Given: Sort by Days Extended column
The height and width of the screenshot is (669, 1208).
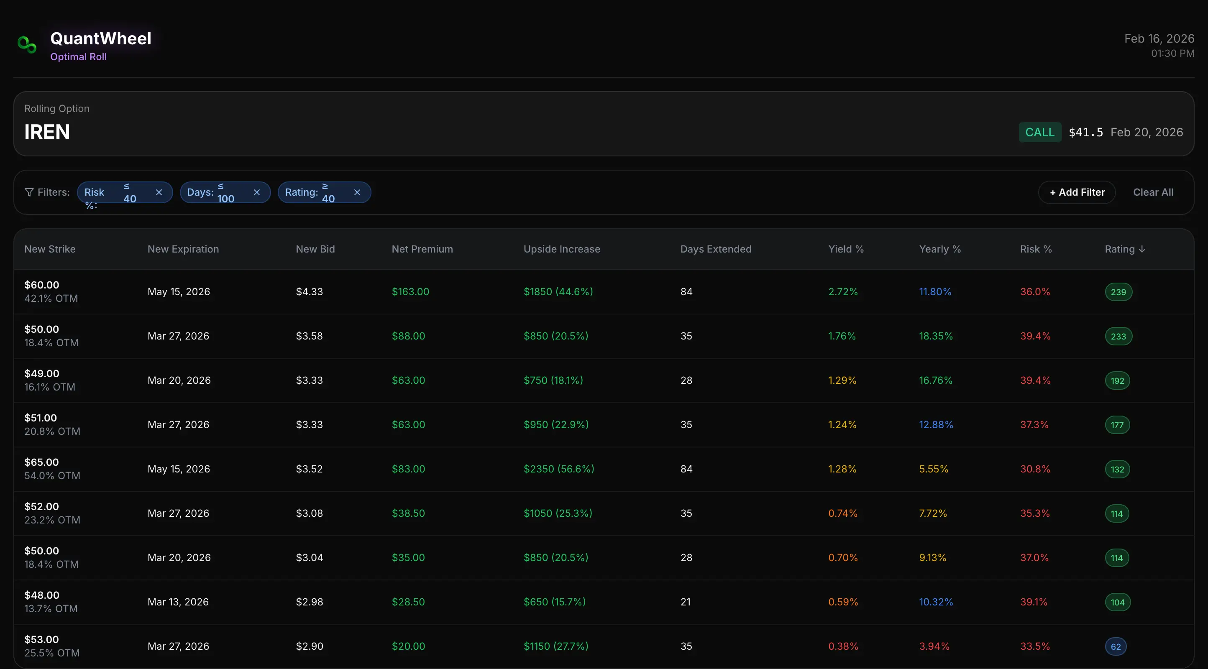Looking at the screenshot, I should click(716, 249).
